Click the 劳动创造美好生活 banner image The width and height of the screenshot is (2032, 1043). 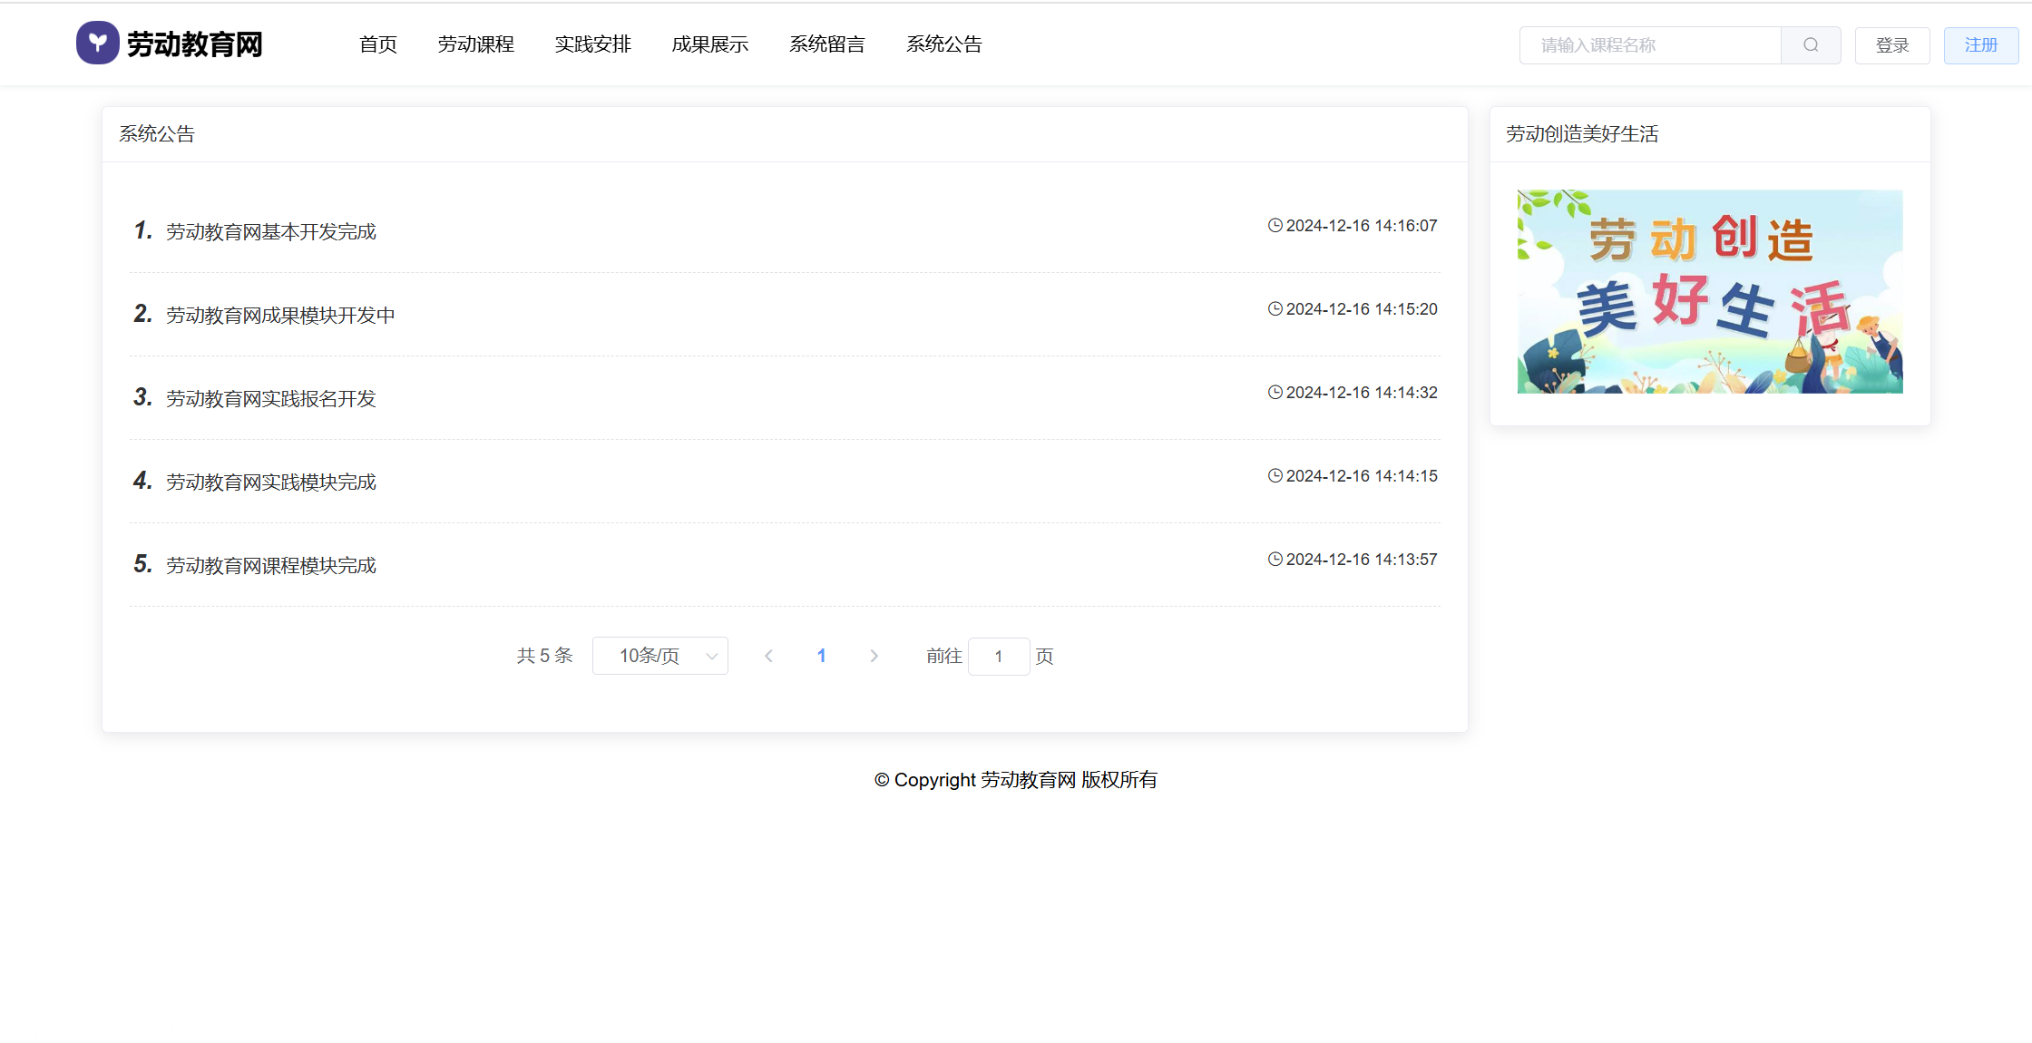[x=1709, y=291]
